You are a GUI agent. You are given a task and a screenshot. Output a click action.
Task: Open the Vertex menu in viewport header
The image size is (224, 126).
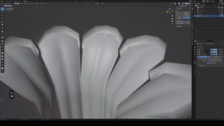pyautogui.click(x=36, y=3)
